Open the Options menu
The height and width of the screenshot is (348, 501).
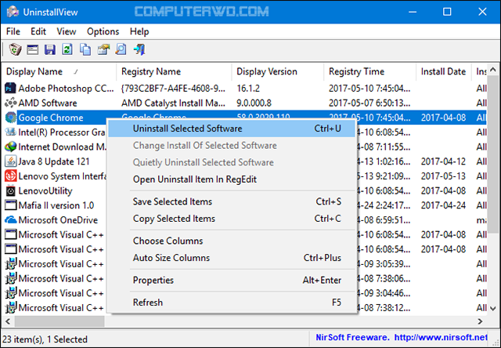click(x=103, y=31)
